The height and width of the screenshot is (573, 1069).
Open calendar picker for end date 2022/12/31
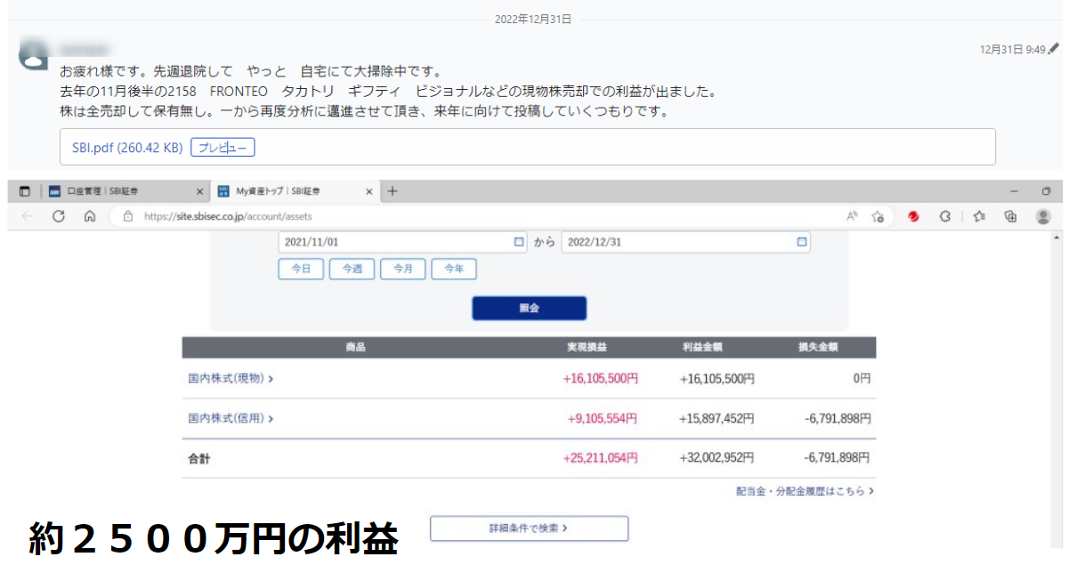point(802,242)
